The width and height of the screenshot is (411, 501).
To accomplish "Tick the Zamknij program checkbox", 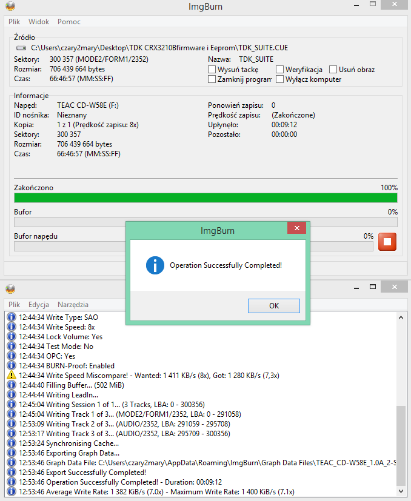I will point(212,79).
